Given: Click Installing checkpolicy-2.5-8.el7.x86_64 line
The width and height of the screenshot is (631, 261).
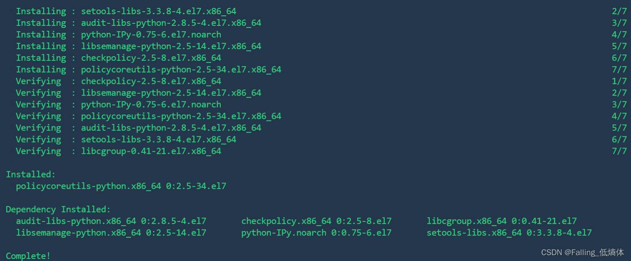Looking at the screenshot, I should click(119, 58).
